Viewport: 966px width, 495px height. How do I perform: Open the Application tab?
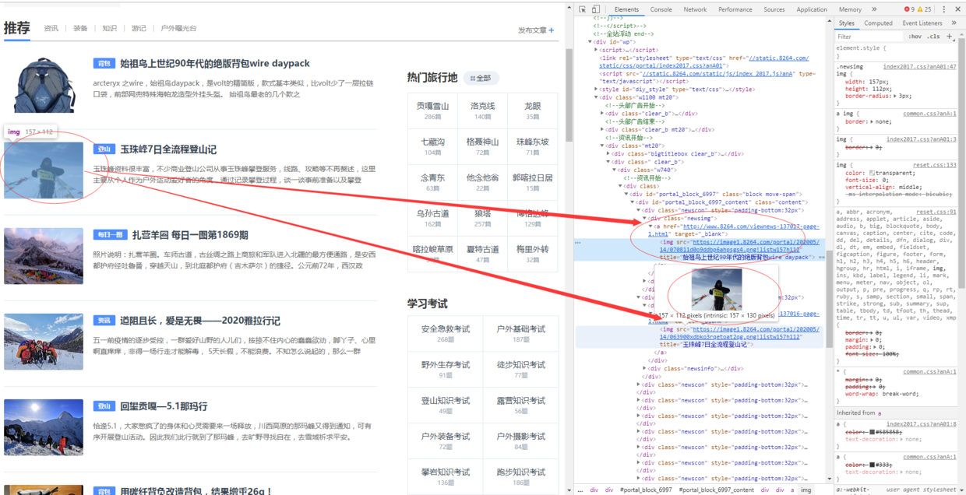coord(811,9)
